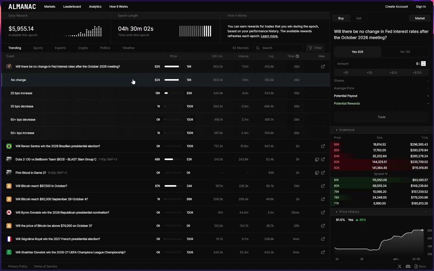The height and width of the screenshot is (271, 434).
Task: Open the Discord link in the footer
Action: tap(408, 266)
